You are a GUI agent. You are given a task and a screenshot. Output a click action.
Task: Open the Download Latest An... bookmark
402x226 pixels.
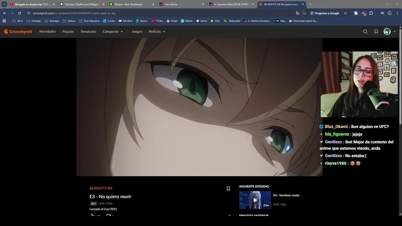pyautogui.click(x=303, y=21)
